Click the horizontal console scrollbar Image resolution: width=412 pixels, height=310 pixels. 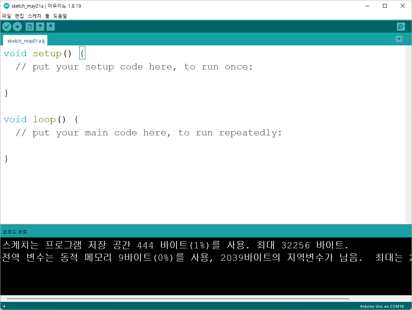click(178, 299)
